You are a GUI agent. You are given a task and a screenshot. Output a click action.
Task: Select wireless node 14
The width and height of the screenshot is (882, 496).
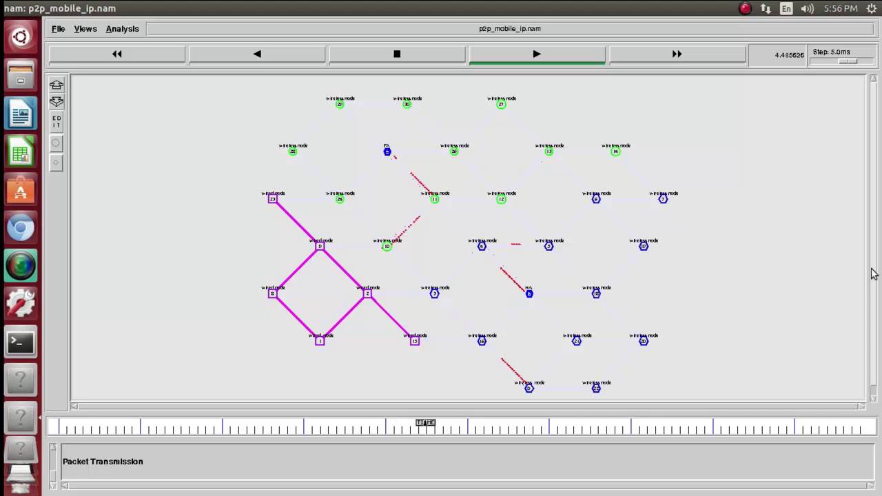615,152
